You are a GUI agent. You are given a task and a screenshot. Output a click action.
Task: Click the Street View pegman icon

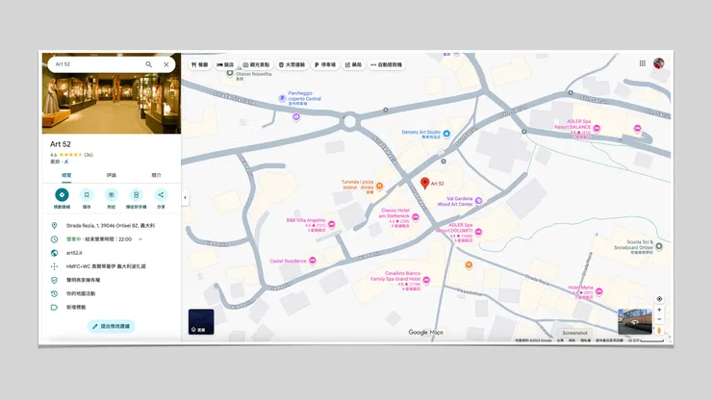tap(659, 331)
